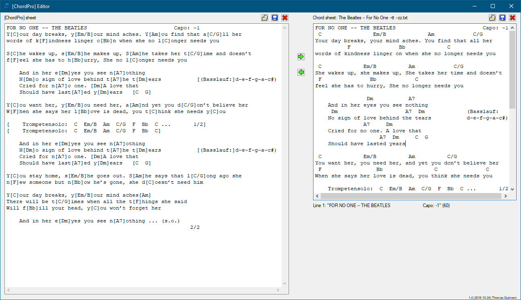The image size is (521, 300).
Task: Clear the Chord sheet with the red X
Action: click(513, 18)
